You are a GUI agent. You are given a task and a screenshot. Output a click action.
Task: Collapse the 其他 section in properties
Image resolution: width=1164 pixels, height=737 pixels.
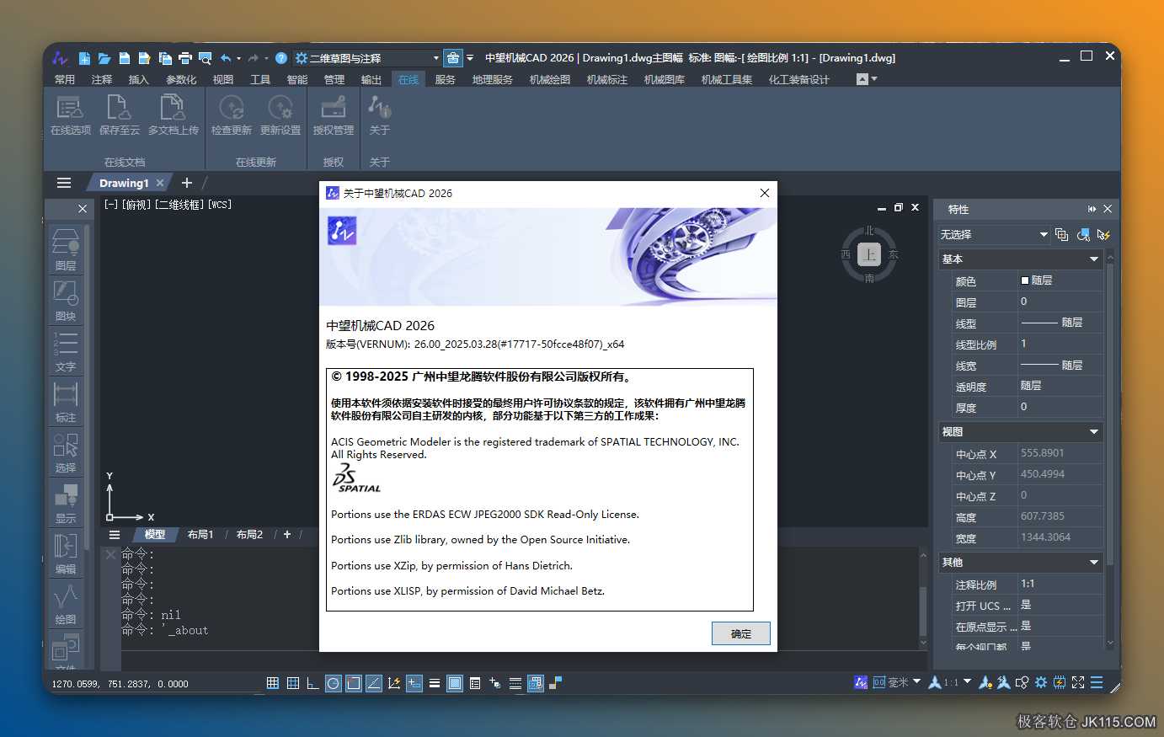1094,563
